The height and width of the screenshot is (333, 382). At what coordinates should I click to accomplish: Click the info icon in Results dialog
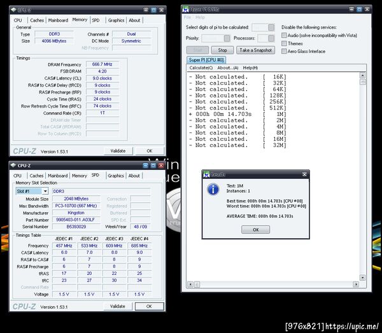(x=213, y=189)
